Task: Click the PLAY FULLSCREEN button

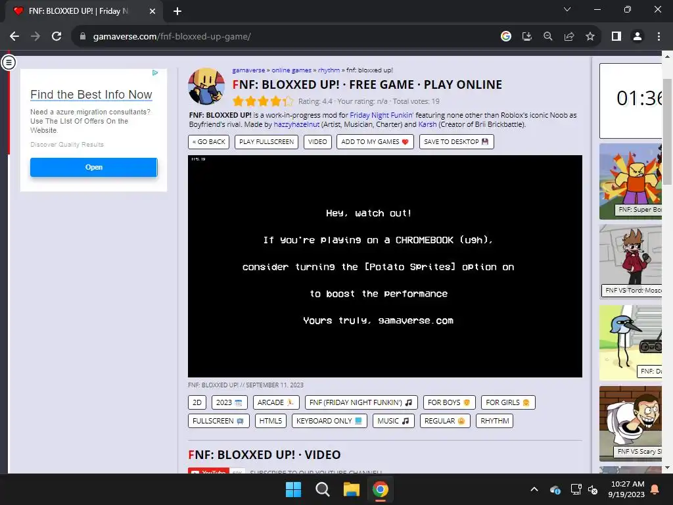Action: (267, 142)
